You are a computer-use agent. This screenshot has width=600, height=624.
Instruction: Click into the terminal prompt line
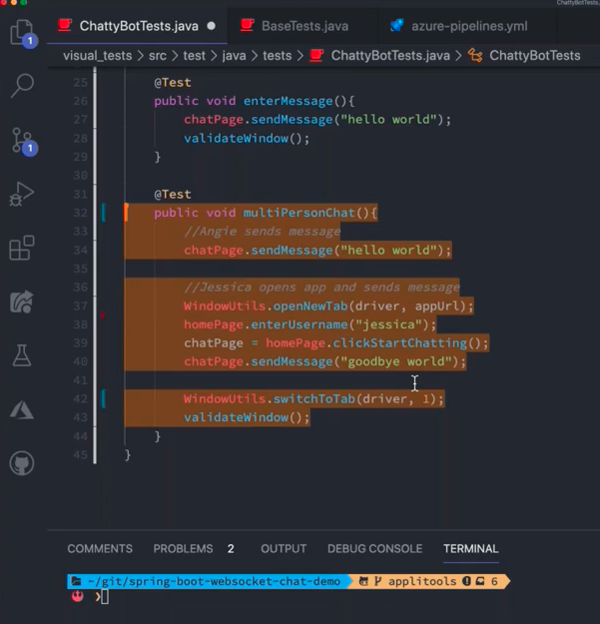[x=300, y=597]
